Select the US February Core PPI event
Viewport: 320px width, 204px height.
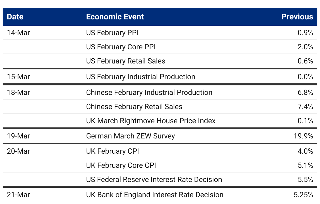pos(121,47)
